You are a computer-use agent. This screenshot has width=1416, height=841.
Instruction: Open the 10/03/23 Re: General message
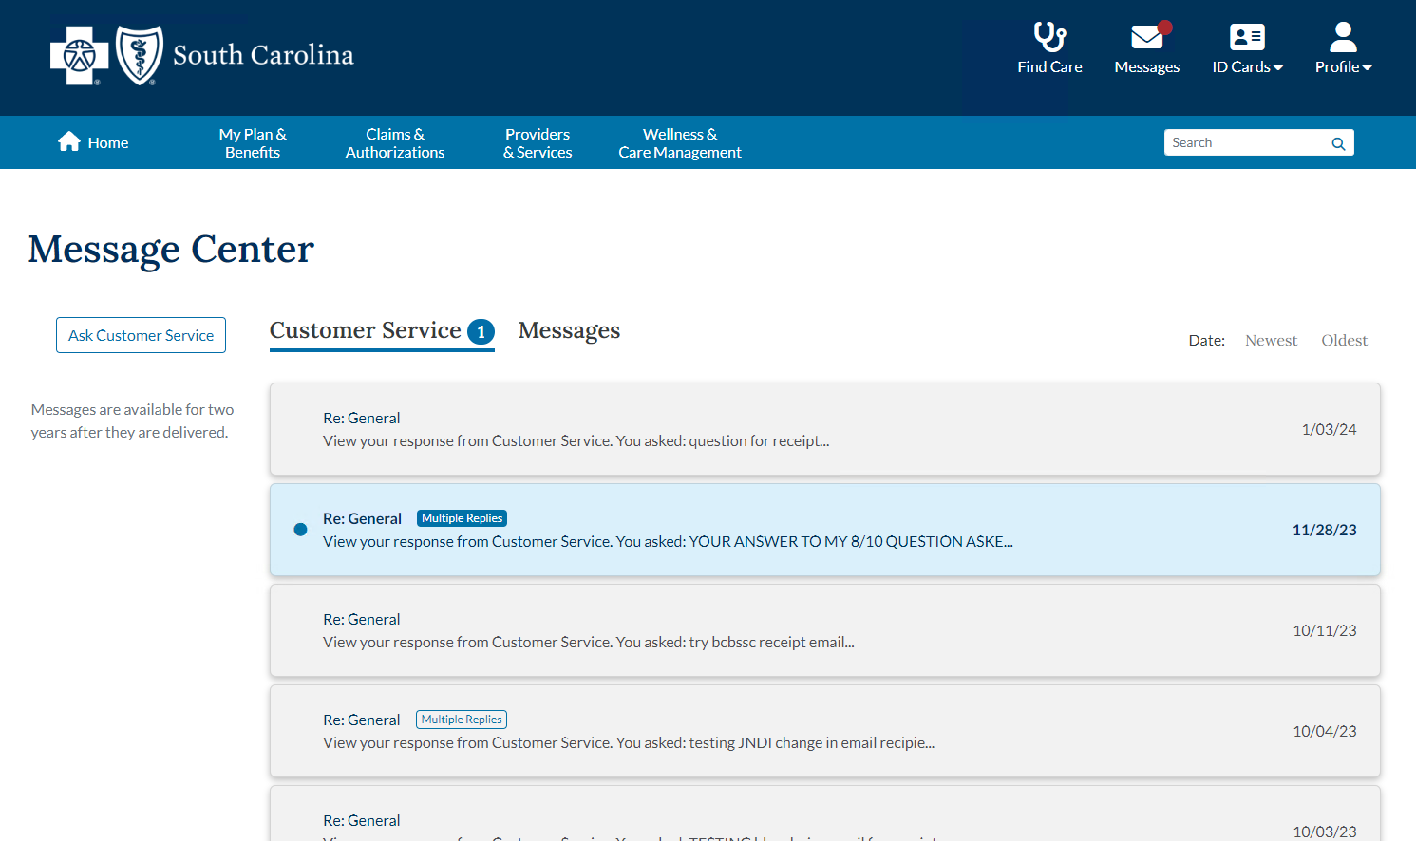pyautogui.click(x=824, y=814)
